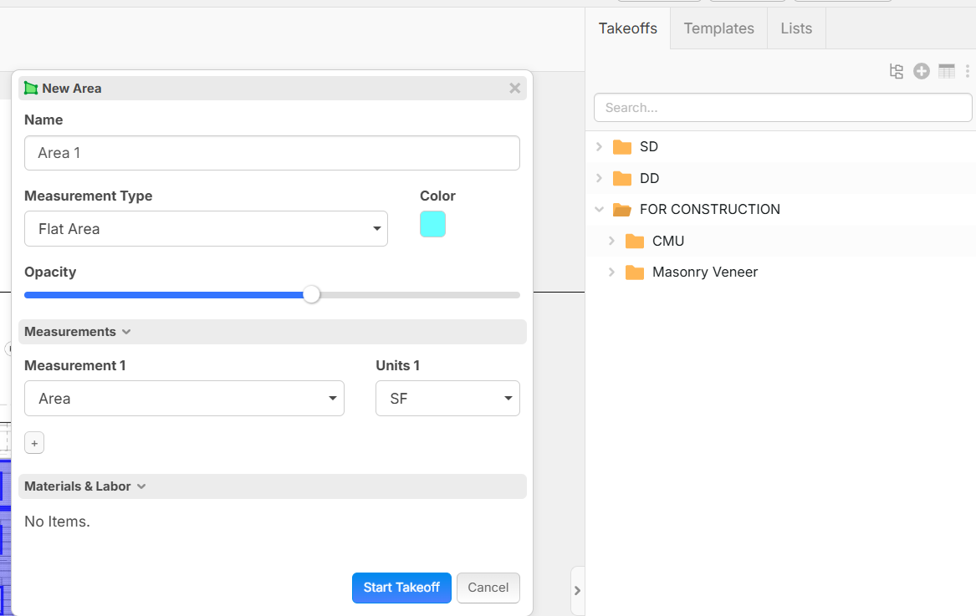Open the Units 1 dropdown
Viewport: 976px width, 616px height.
[447, 399]
